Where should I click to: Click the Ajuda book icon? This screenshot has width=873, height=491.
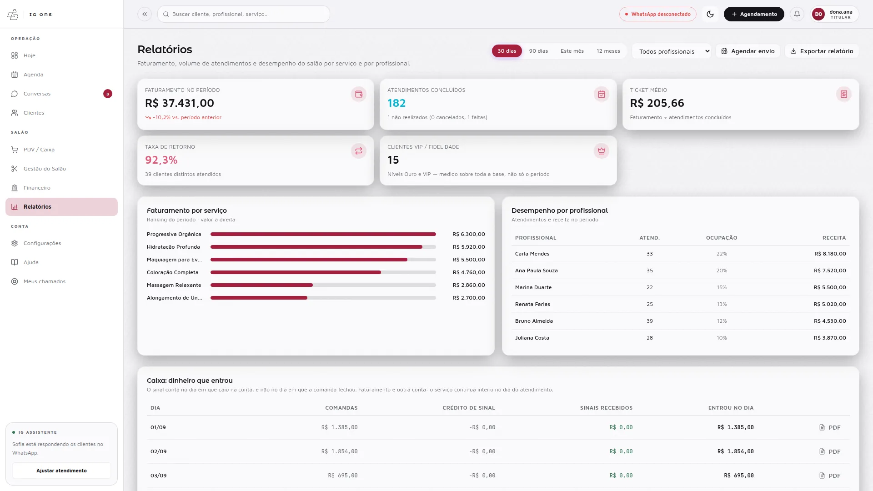pos(15,262)
